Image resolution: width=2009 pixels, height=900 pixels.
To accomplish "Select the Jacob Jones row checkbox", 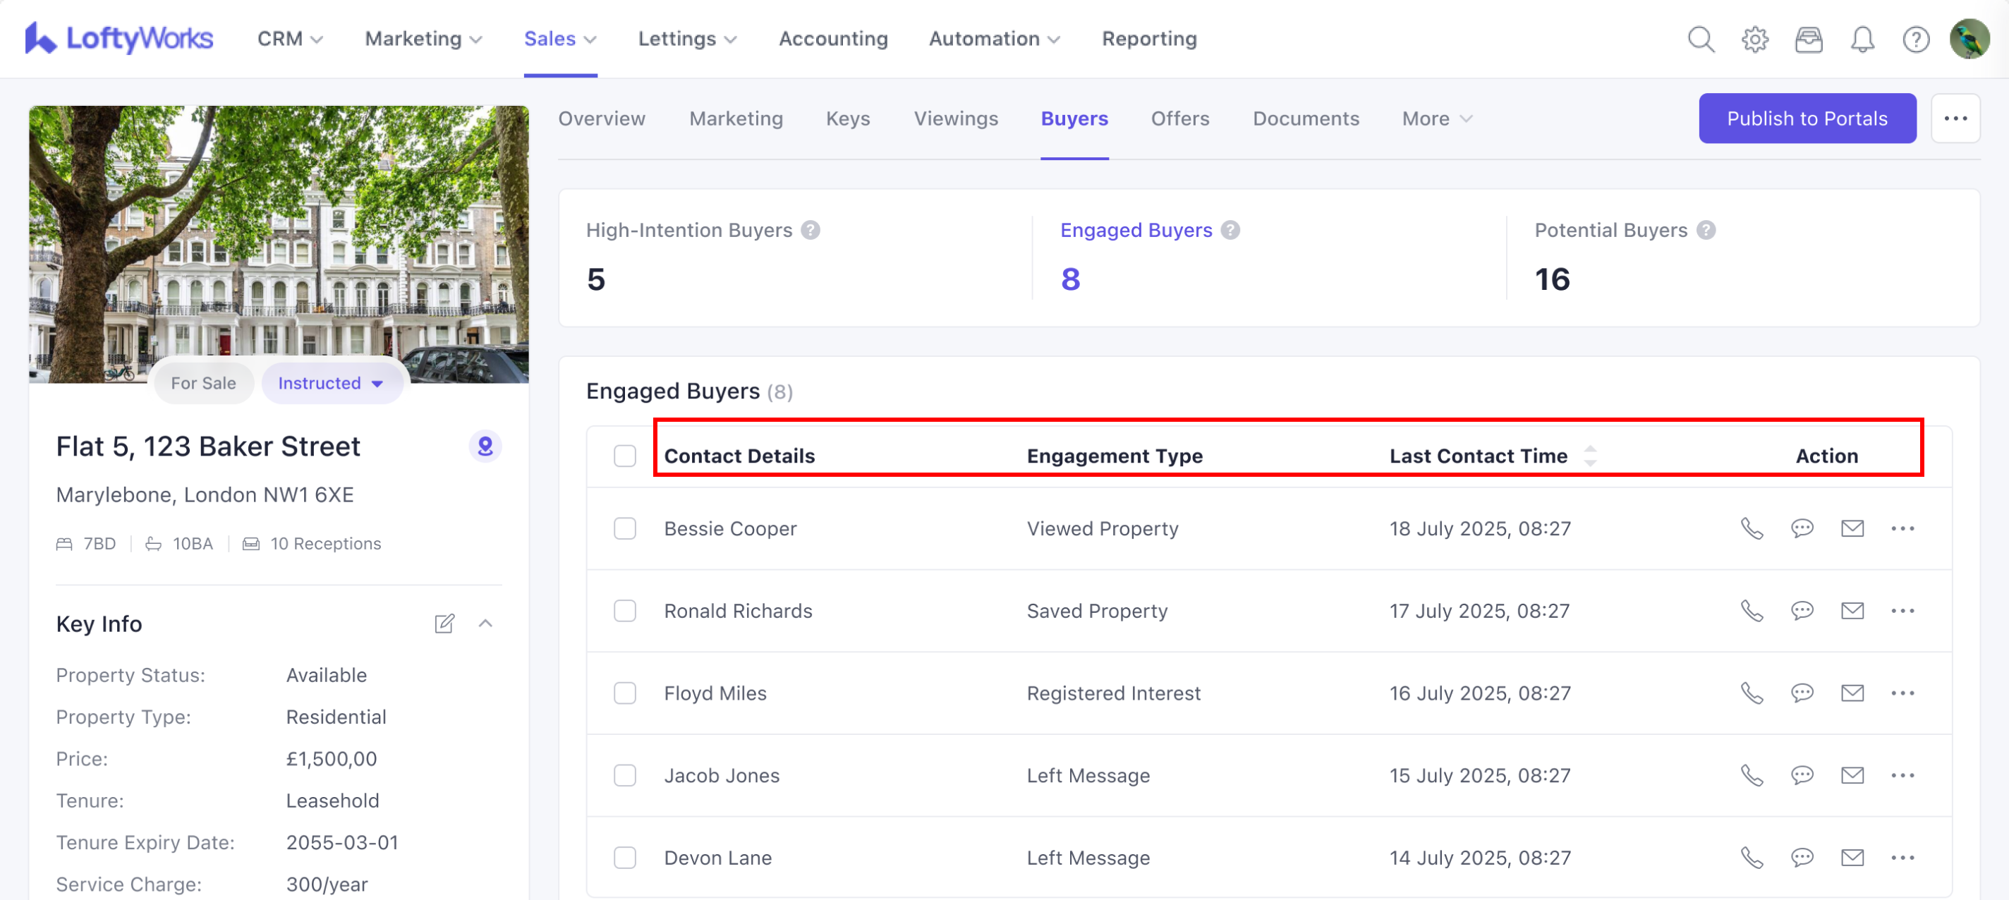I will click(x=625, y=775).
